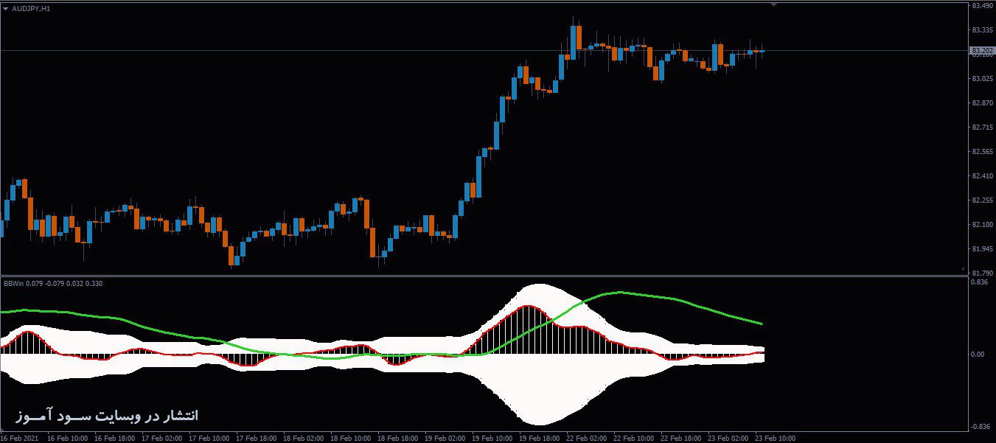The image size is (996, 443).
Task: Click the horizontal current-price line across the chart
Action: point(483,51)
